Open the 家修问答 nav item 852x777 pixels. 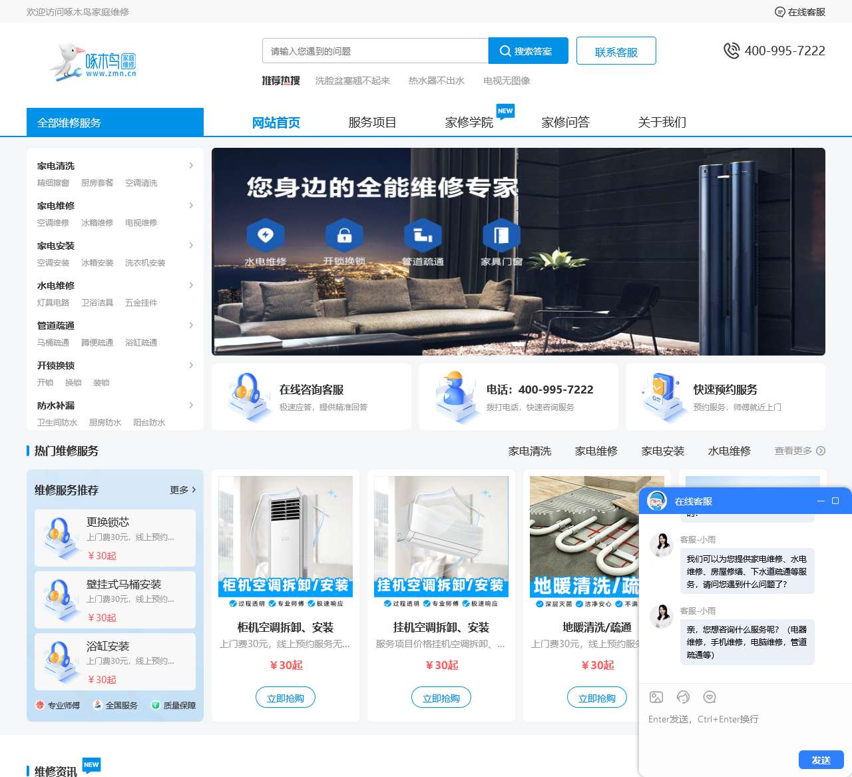click(566, 123)
